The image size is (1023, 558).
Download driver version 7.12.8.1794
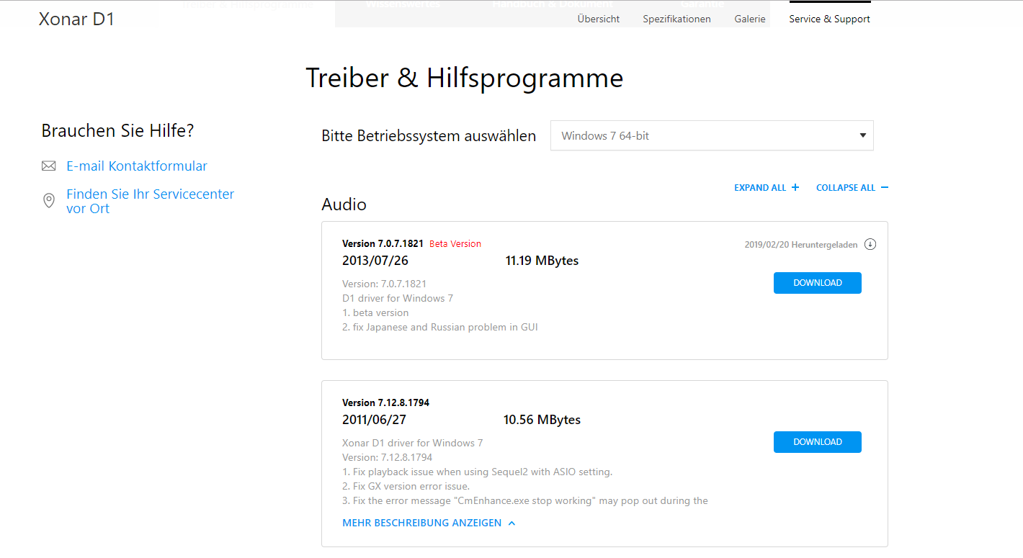point(818,442)
